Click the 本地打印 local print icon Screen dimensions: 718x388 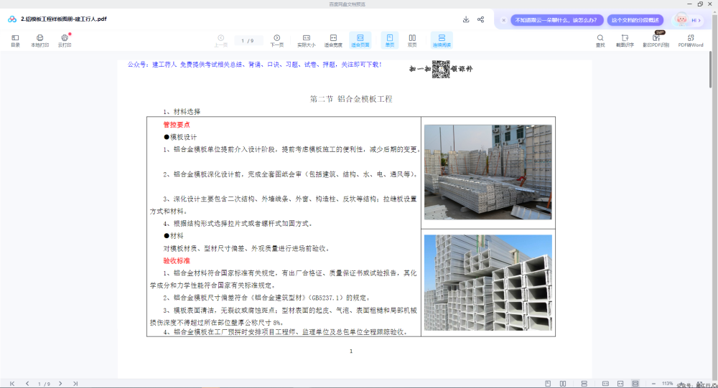tap(39, 40)
